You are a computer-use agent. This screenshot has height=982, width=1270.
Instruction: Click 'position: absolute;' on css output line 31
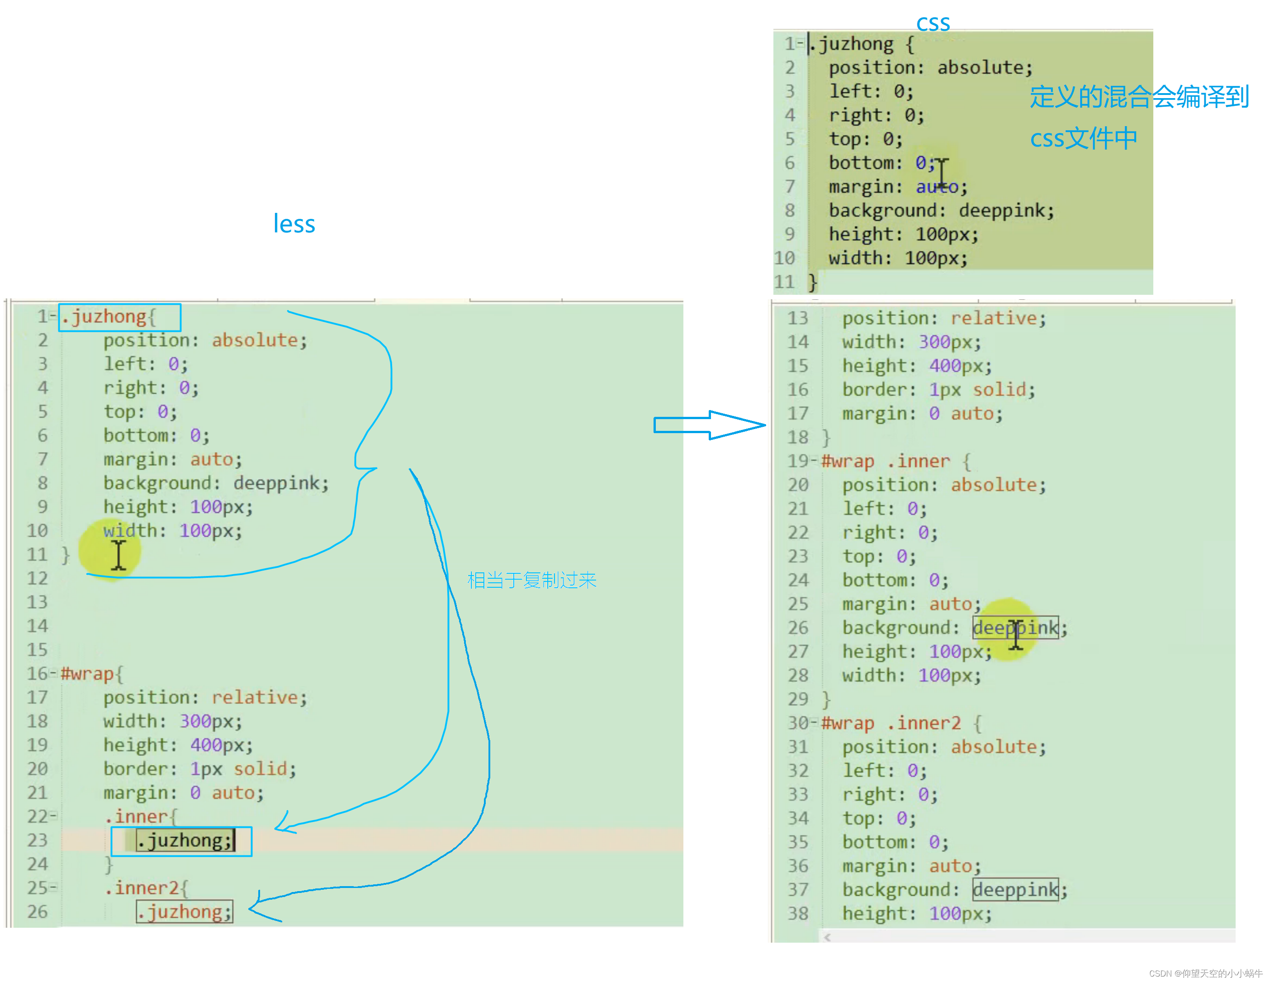click(x=944, y=746)
